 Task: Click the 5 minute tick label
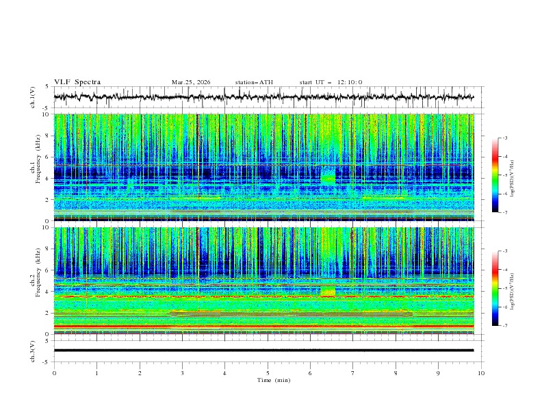(268, 373)
